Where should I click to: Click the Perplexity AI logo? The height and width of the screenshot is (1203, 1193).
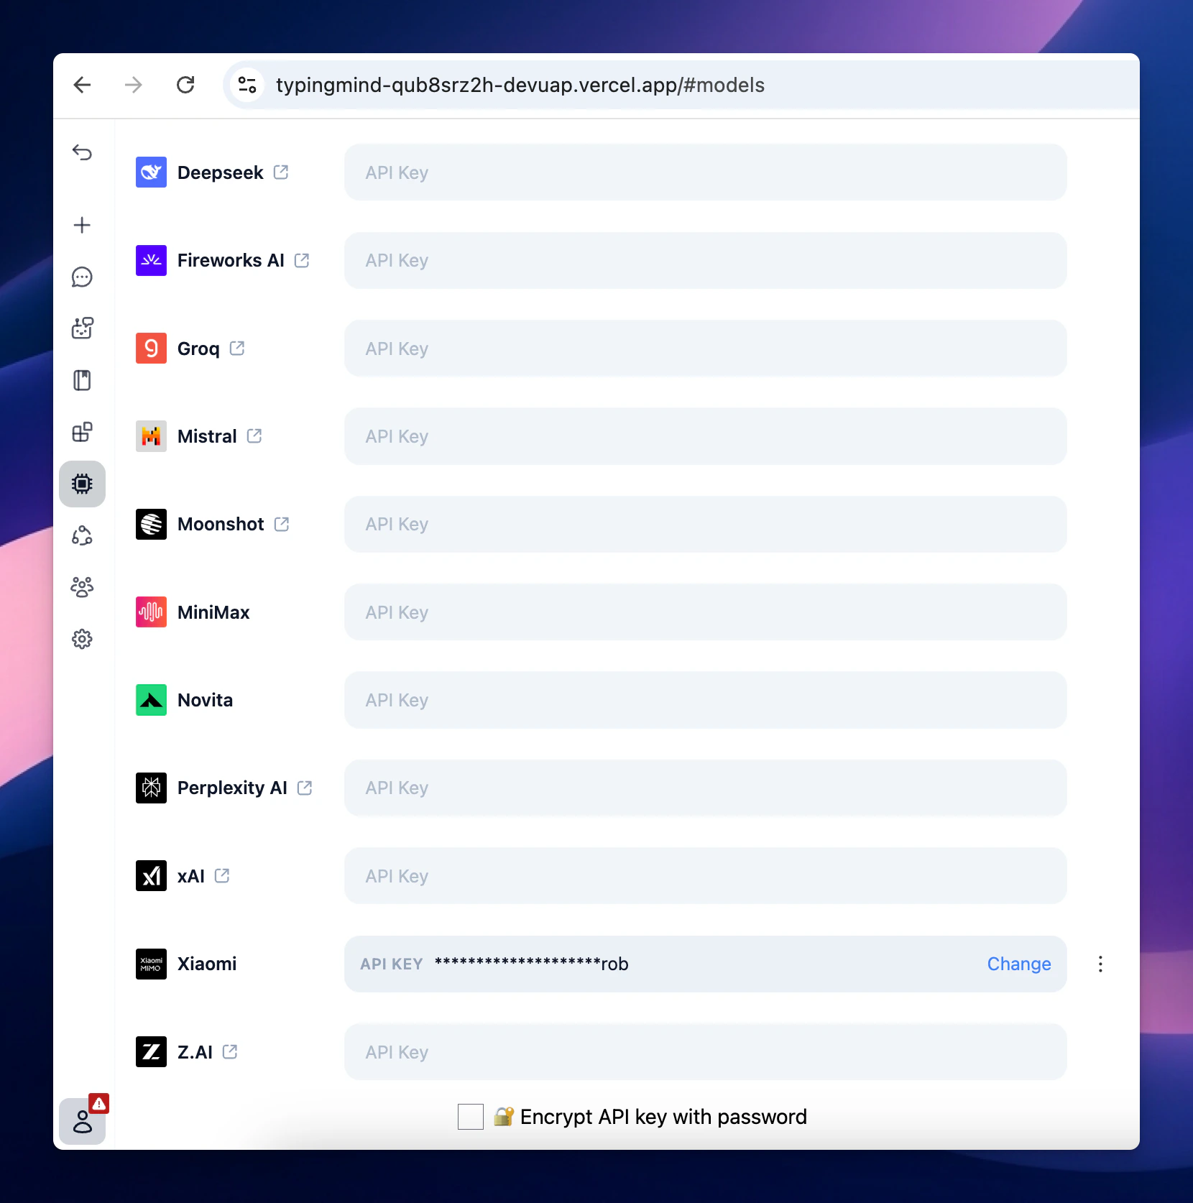[x=151, y=788]
